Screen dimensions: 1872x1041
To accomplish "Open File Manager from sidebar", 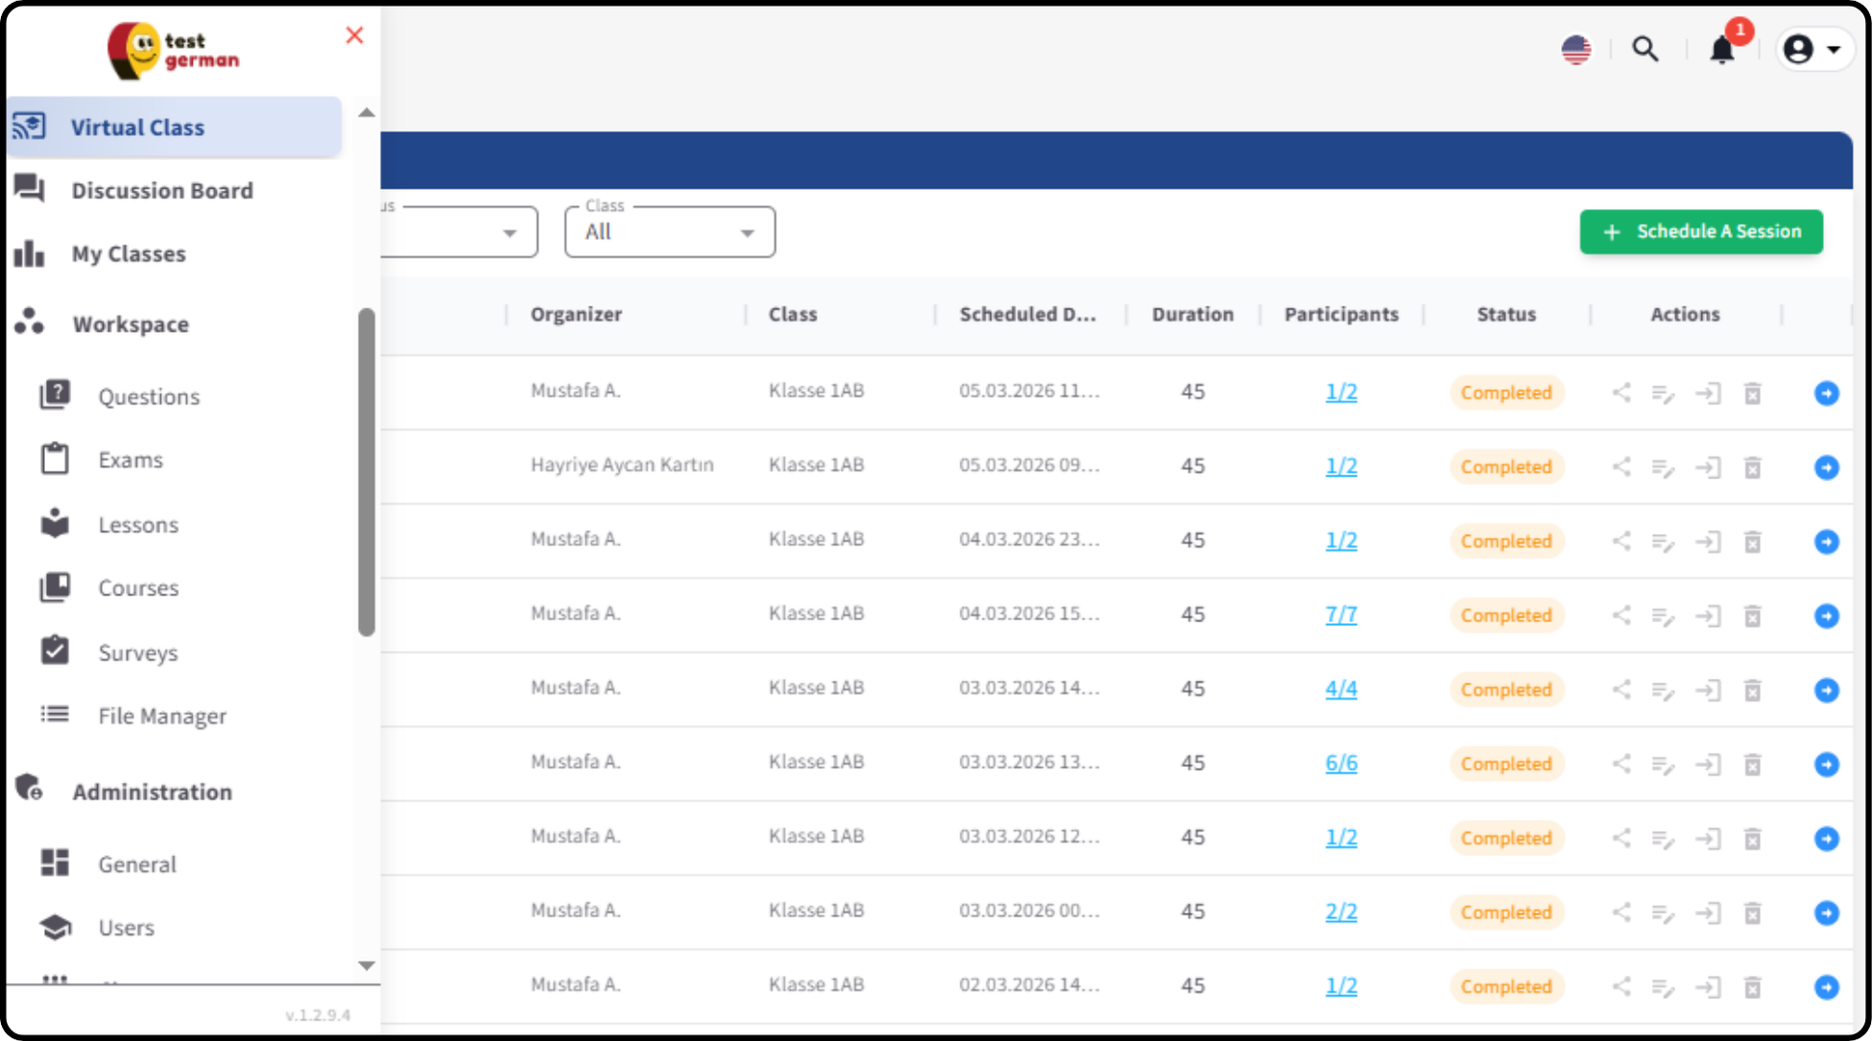I will [x=161, y=716].
